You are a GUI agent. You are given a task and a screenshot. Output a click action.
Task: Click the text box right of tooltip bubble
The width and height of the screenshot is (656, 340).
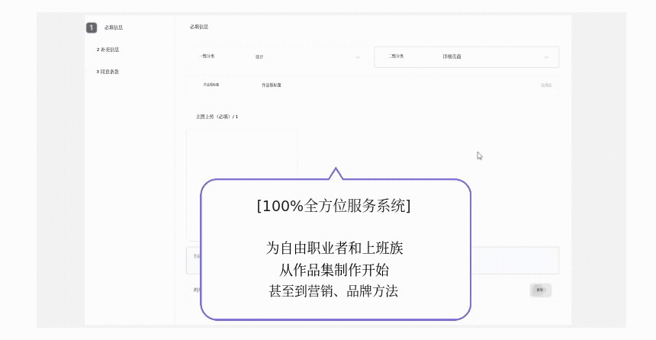click(515, 260)
